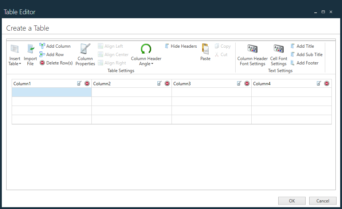This screenshot has width=342, height=209.
Task: Select the first cell under Column2
Action: [131, 92]
